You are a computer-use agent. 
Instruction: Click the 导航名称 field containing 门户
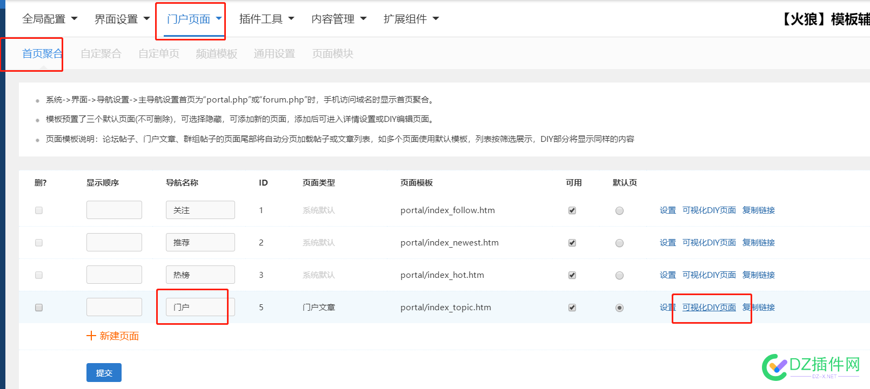tap(200, 307)
